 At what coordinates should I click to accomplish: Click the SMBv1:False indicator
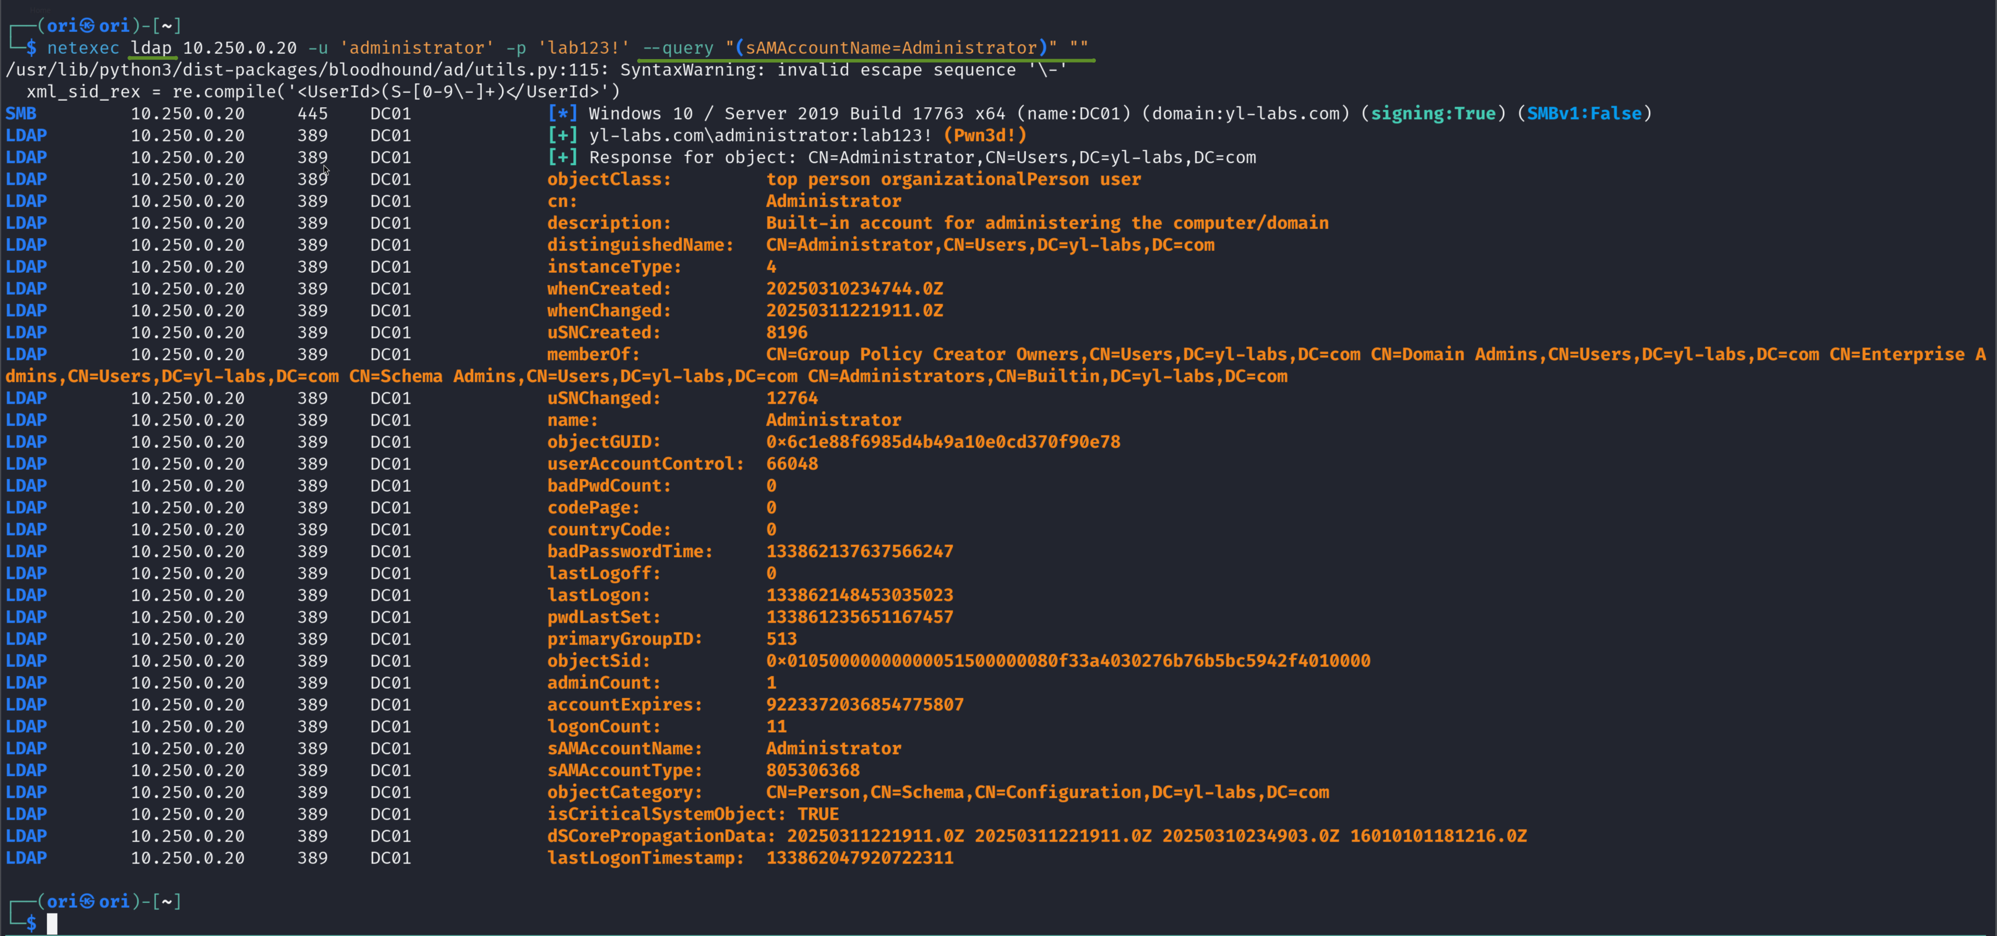(1584, 113)
